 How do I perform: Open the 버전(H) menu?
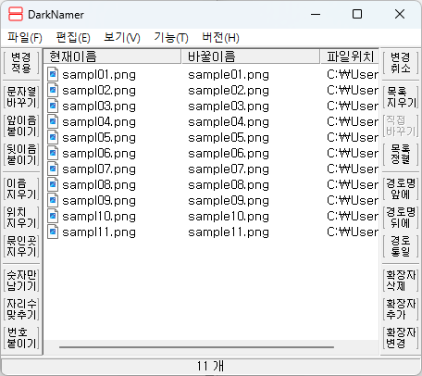220,38
